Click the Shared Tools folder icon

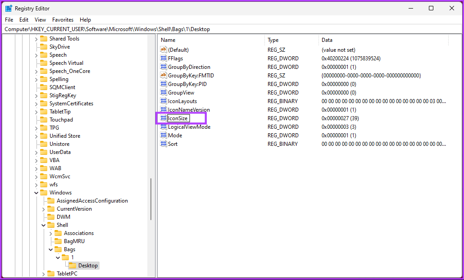coord(44,39)
